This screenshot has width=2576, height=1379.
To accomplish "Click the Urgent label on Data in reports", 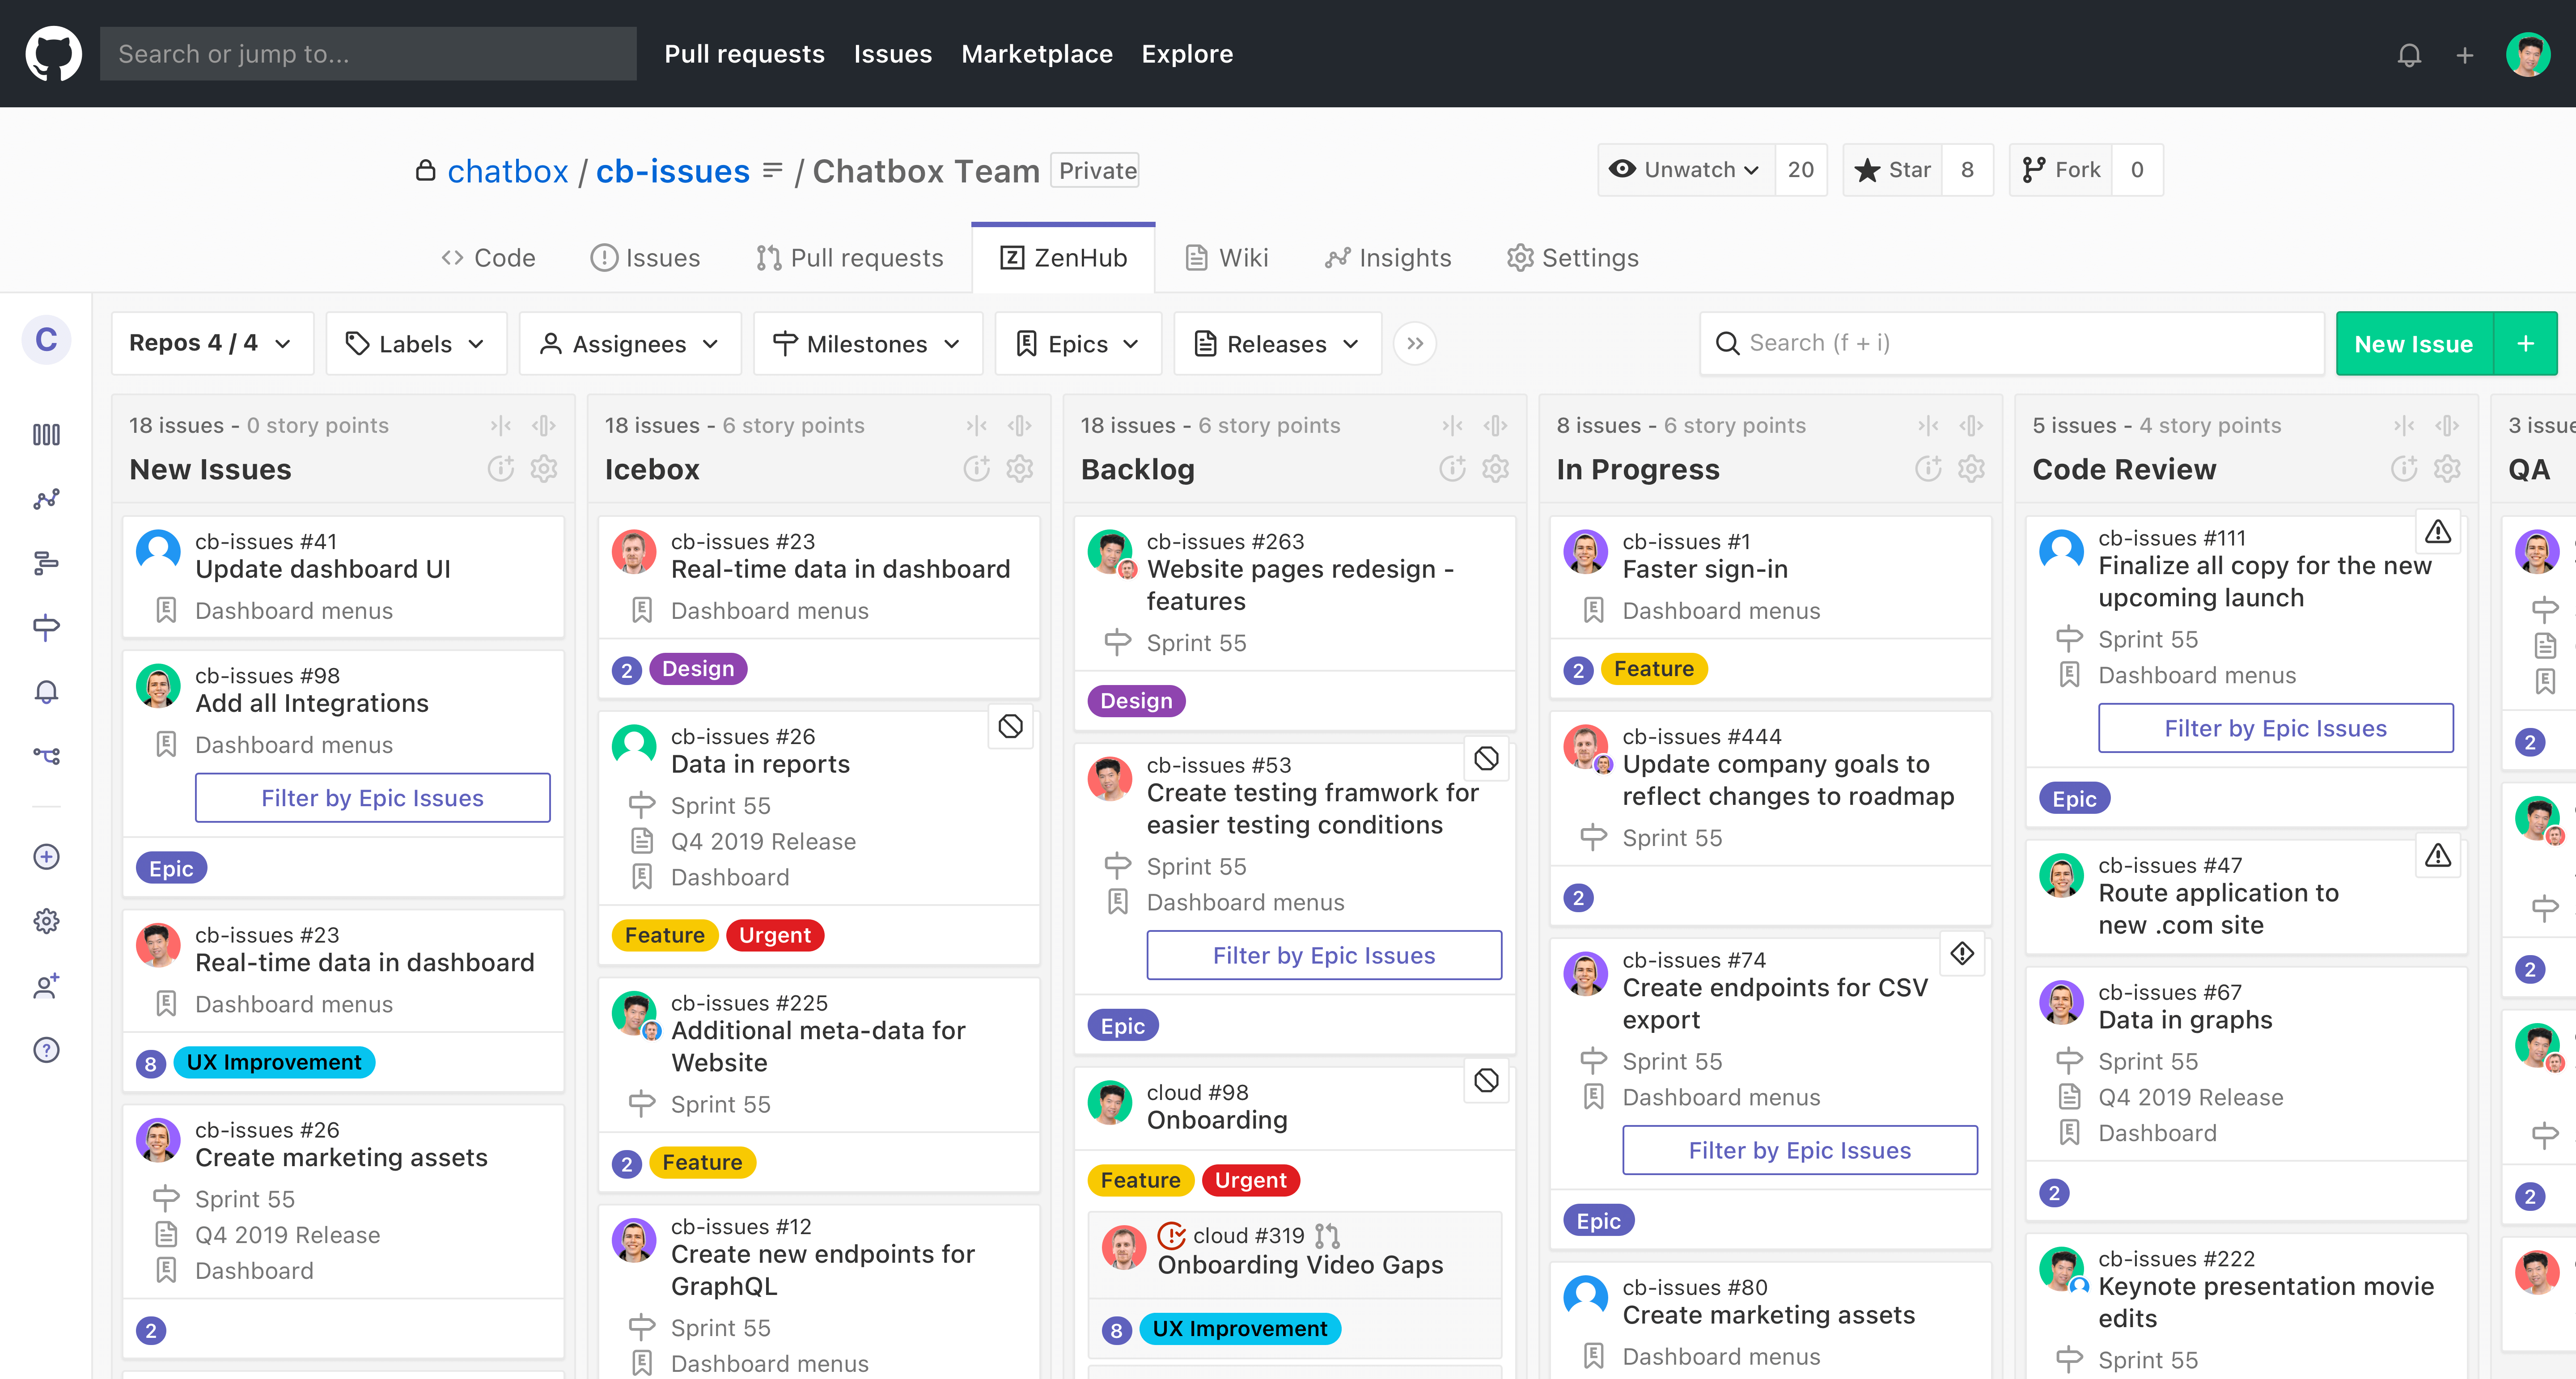I will pyautogui.click(x=775, y=936).
